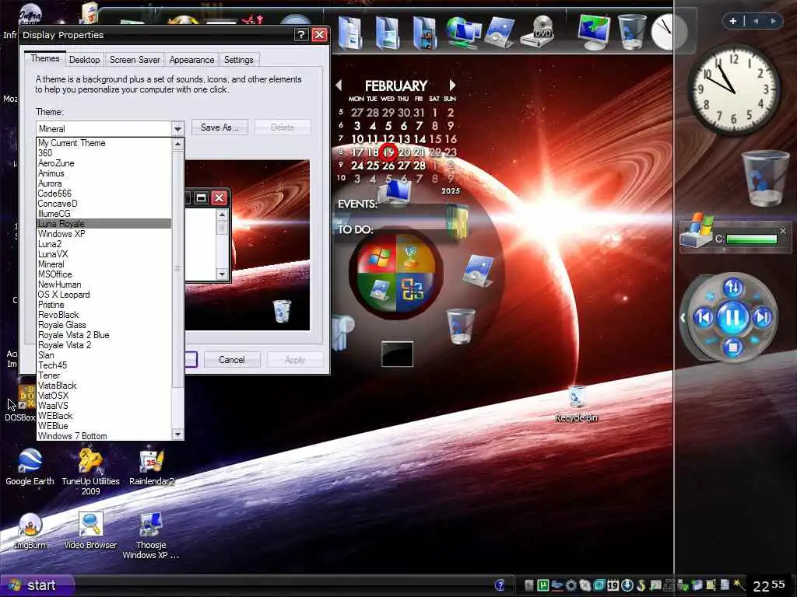Image resolution: width=797 pixels, height=597 pixels.
Task: Click the analog clock gadget in sidebar
Action: click(733, 90)
